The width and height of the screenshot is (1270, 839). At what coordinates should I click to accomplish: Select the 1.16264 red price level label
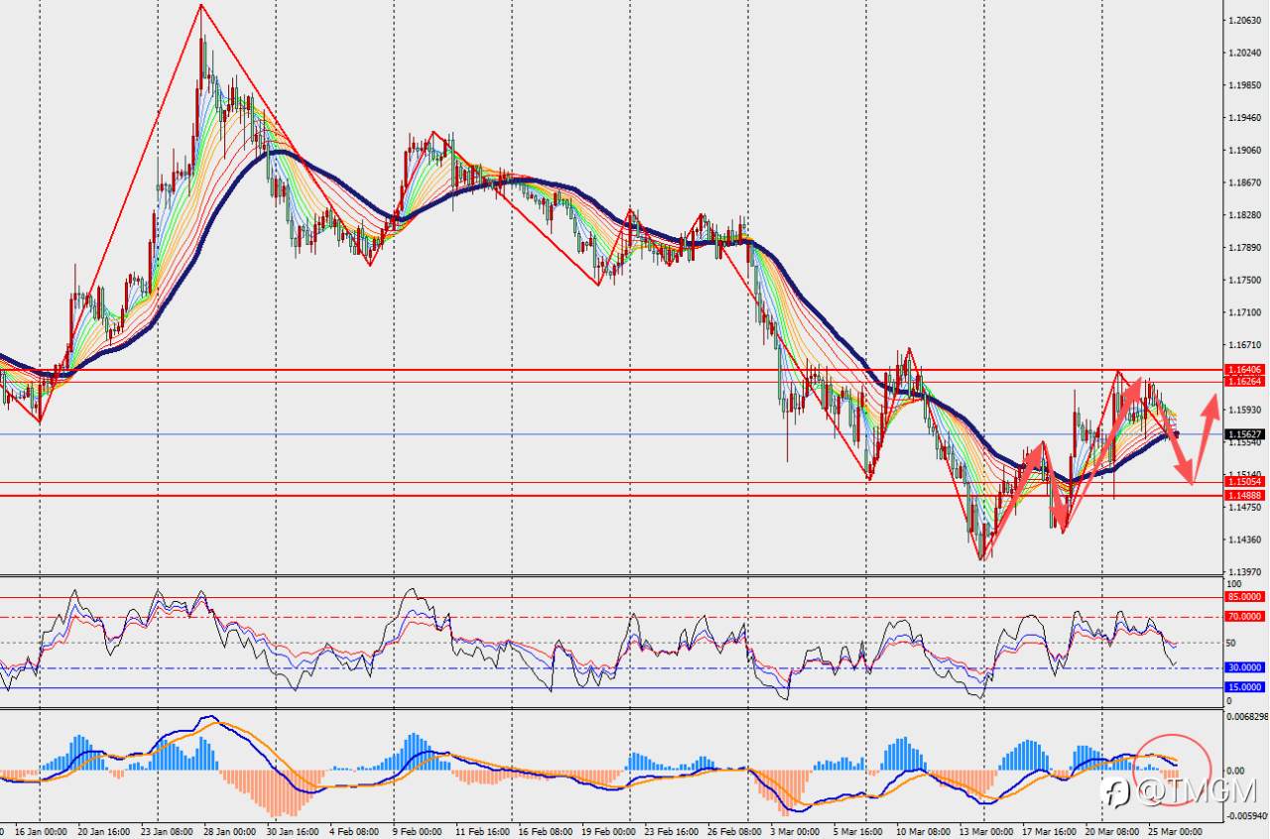coord(1244,381)
